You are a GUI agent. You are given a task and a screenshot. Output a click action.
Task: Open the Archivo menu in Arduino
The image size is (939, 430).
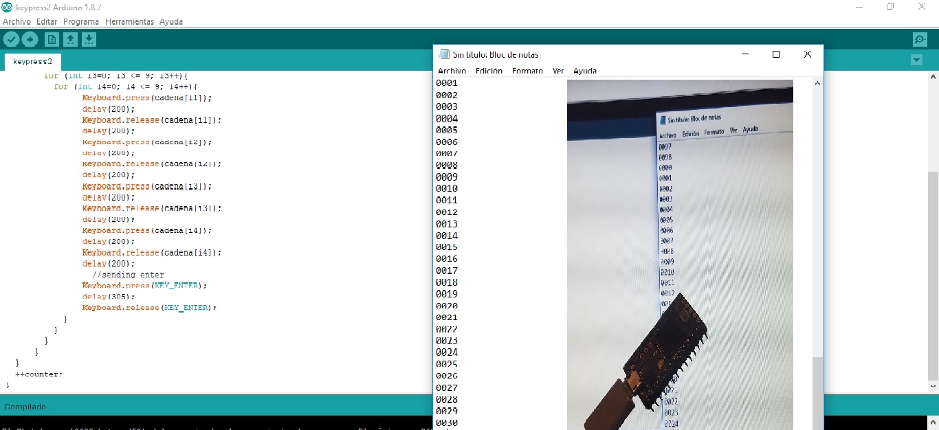tap(16, 22)
